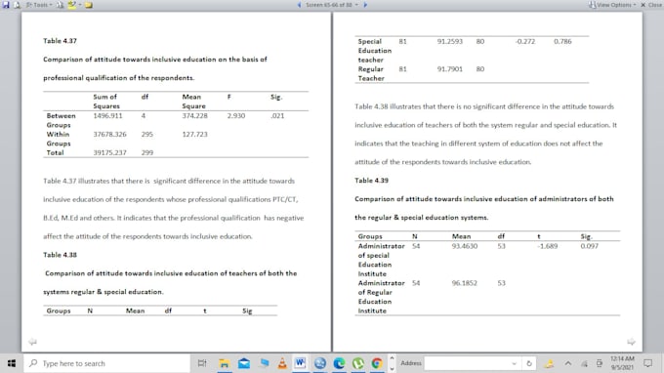Open Google Chrome from the taskbar
This screenshot has width=664, height=373.
(377, 363)
